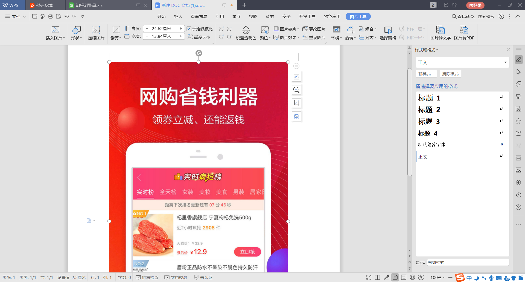Click the document vertical scrollbar
Viewport: 525px width, 282px height.
[410, 122]
